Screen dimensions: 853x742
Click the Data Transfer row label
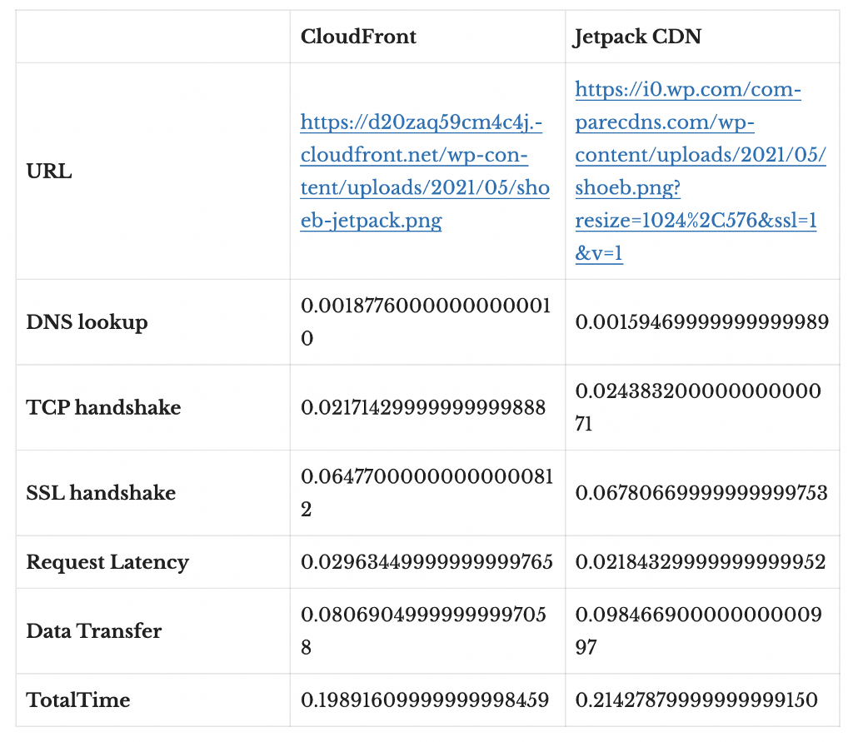click(94, 631)
